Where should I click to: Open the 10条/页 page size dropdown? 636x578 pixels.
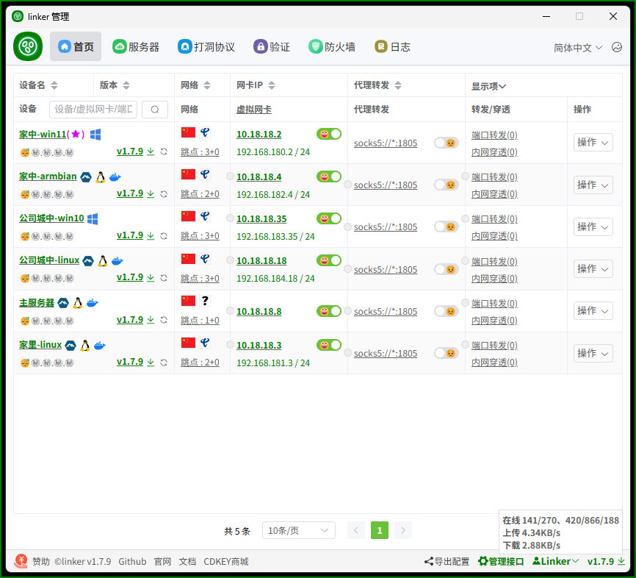click(x=298, y=530)
